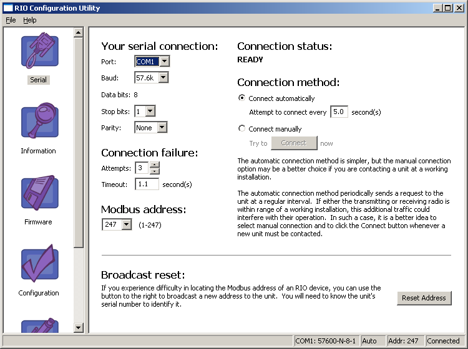Image resolution: width=468 pixels, height=349 pixels.
Task: Open the File menu
Action: coord(11,20)
